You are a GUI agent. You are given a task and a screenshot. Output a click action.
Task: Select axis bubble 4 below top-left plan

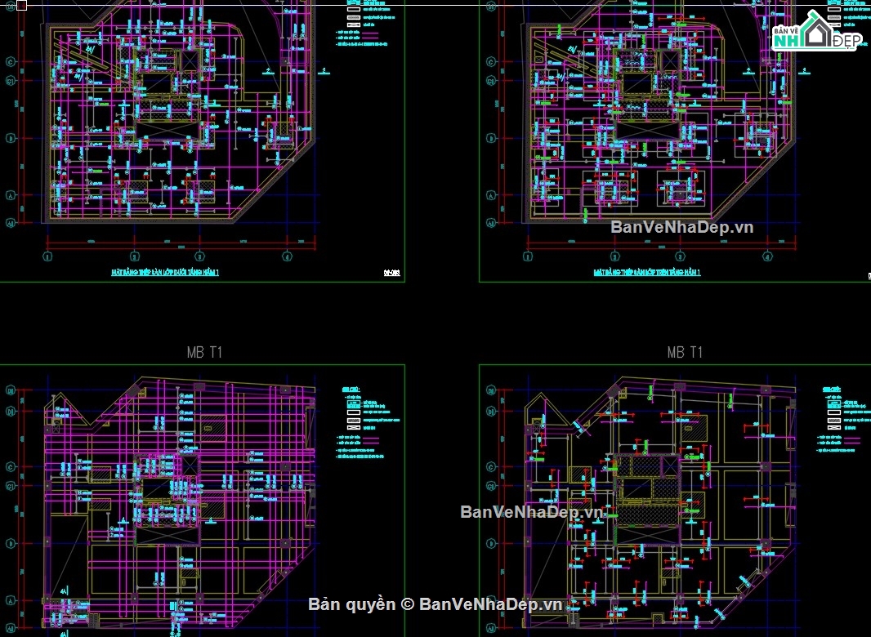pos(287,256)
